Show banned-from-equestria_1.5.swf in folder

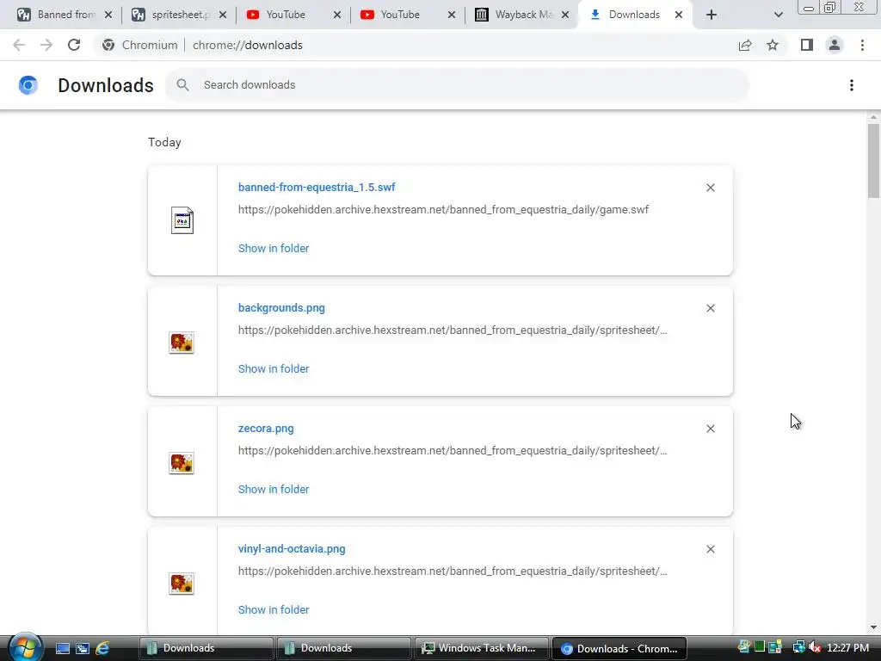tap(274, 249)
